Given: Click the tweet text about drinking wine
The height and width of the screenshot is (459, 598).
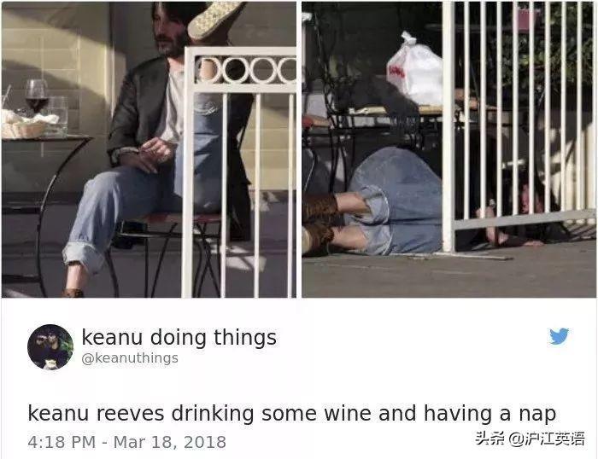Looking at the screenshot, I should click(x=292, y=414).
